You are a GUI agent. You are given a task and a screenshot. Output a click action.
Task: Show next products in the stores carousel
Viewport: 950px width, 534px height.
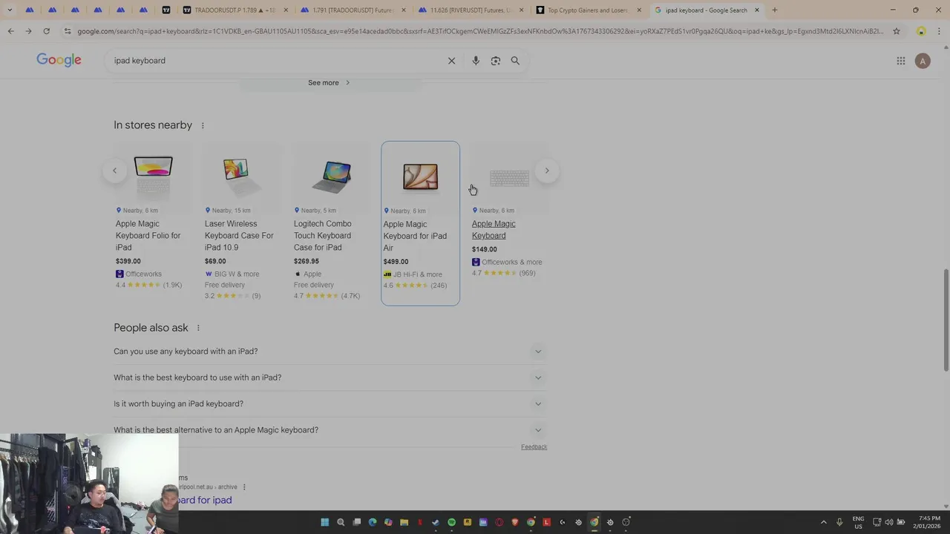[547, 171]
